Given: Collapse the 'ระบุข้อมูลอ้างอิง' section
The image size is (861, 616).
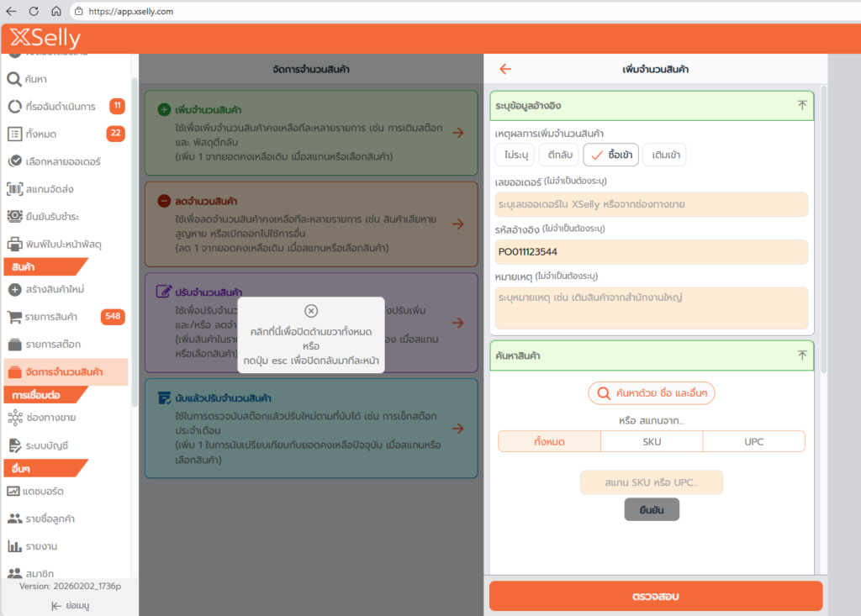Looking at the screenshot, I should pyautogui.click(x=801, y=106).
